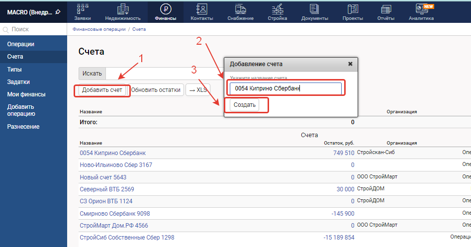Go to the Стройка module icon
The image size is (471, 247).
[279, 9]
